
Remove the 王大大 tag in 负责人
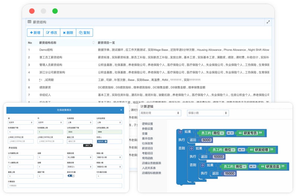pos(106,141)
